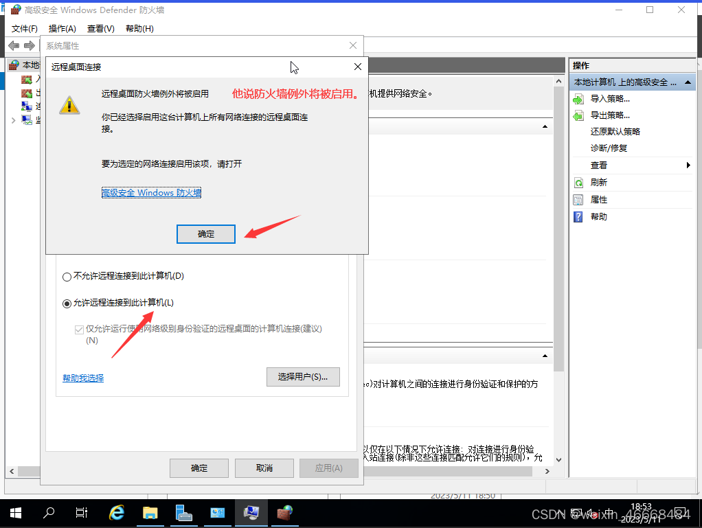Image resolution: width=702 pixels, height=528 pixels.
Task: Close the Remote Desktop Connection dialog
Action: pyautogui.click(x=358, y=67)
